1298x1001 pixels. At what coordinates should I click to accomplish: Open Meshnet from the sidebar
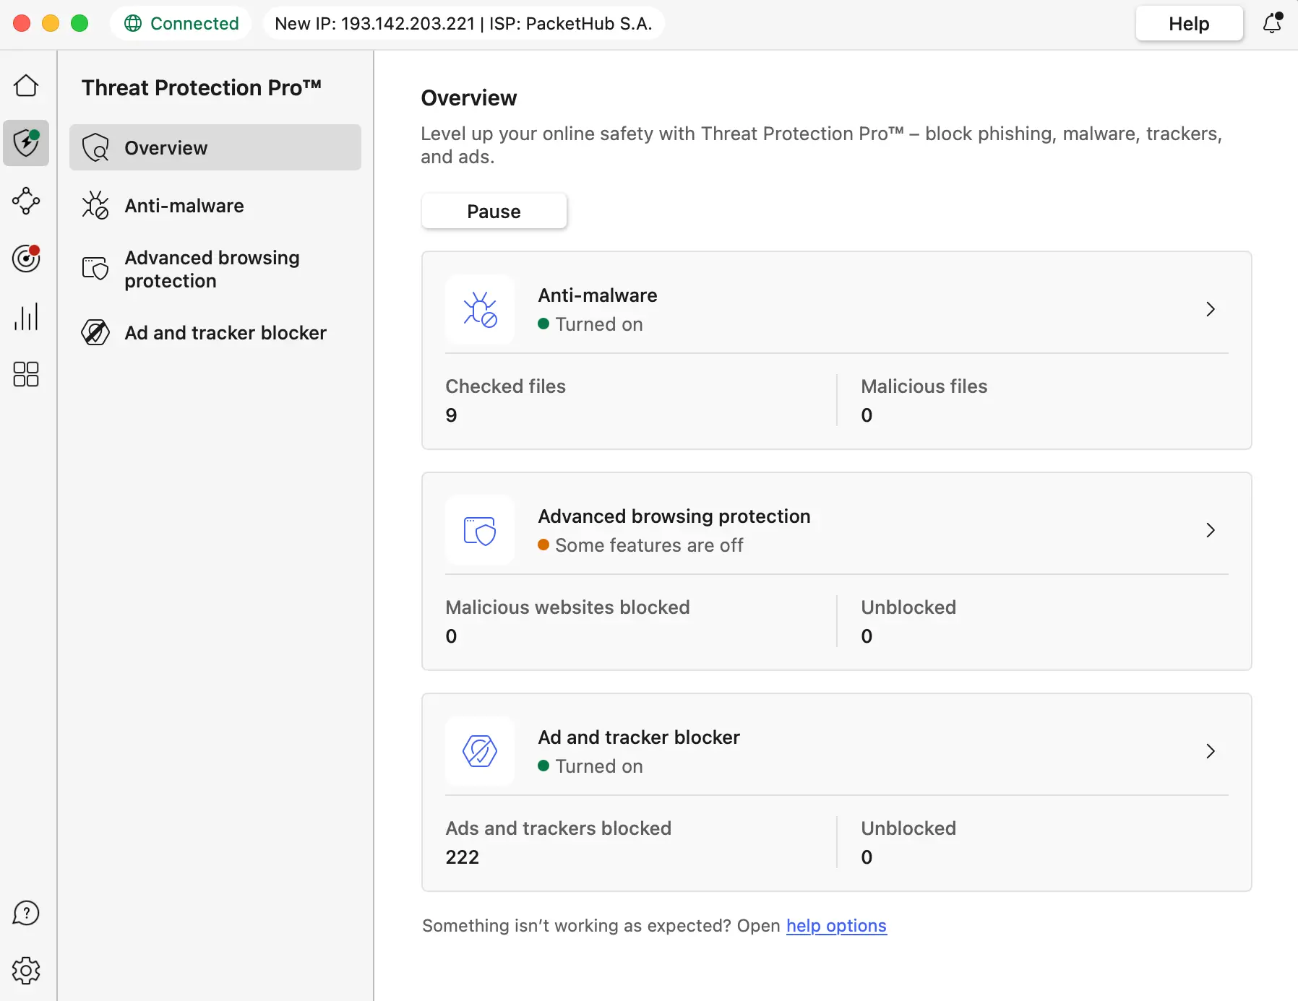(26, 201)
